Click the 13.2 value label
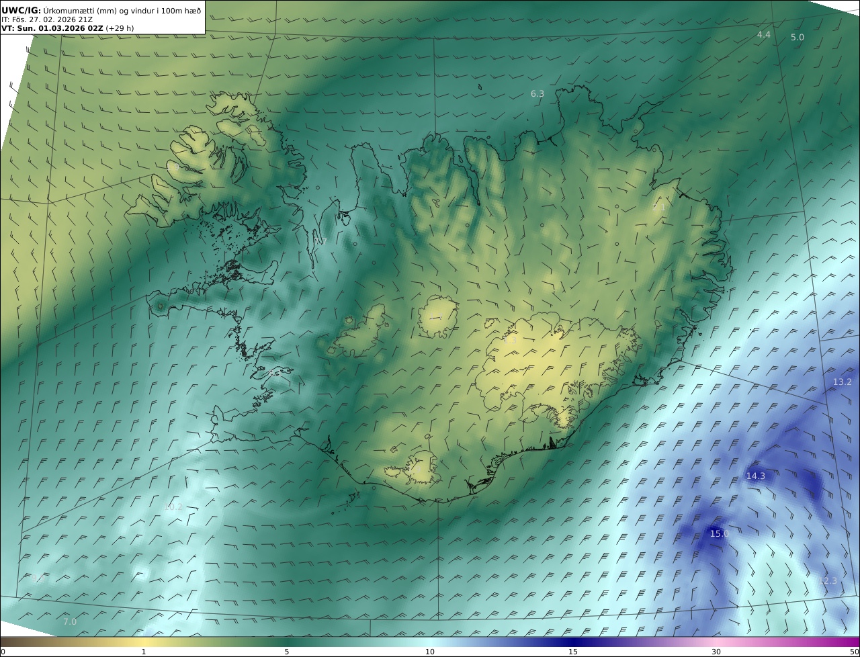This screenshot has width=860, height=657. pyautogui.click(x=843, y=382)
